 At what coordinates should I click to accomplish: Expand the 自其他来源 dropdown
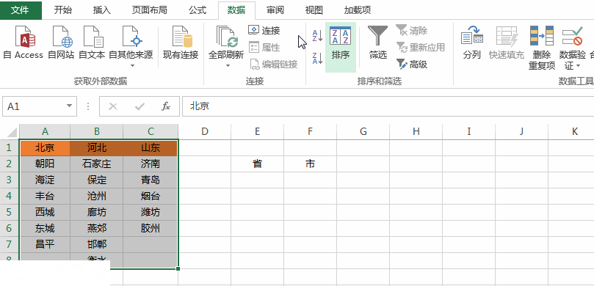tap(132, 65)
